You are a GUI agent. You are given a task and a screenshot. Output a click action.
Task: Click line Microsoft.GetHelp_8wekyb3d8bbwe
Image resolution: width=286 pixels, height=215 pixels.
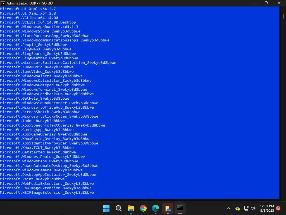point(35,98)
